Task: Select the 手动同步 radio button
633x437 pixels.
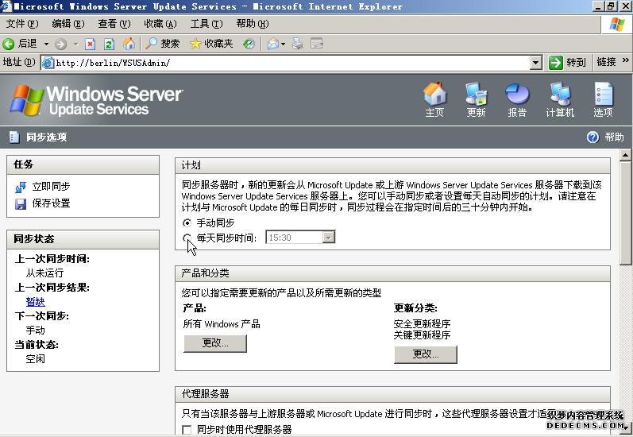Action: click(187, 223)
